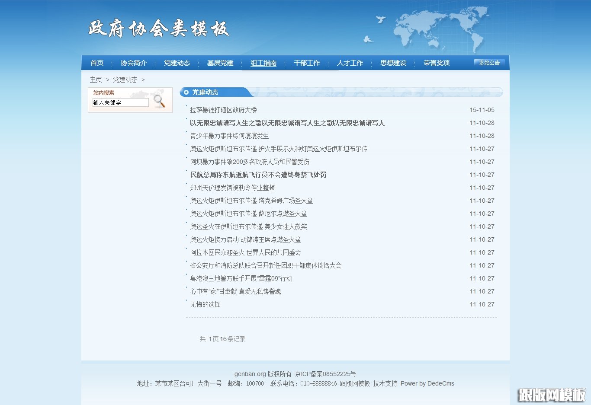Click the Power by DedeCms link
This screenshot has width=591, height=405.
(x=427, y=383)
